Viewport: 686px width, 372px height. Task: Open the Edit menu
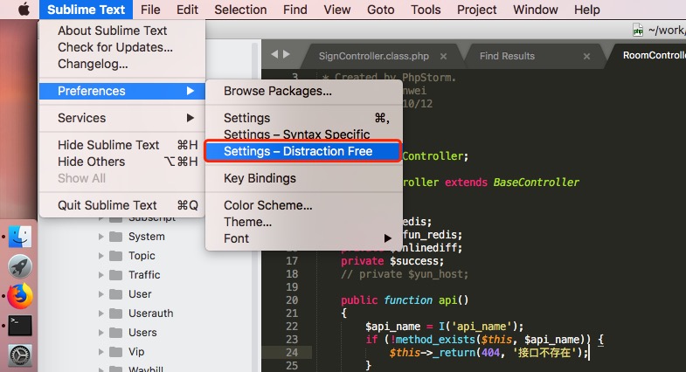(x=187, y=10)
